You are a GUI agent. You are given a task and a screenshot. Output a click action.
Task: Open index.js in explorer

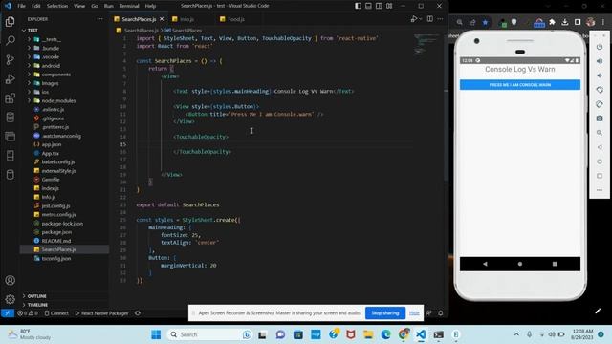point(50,188)
